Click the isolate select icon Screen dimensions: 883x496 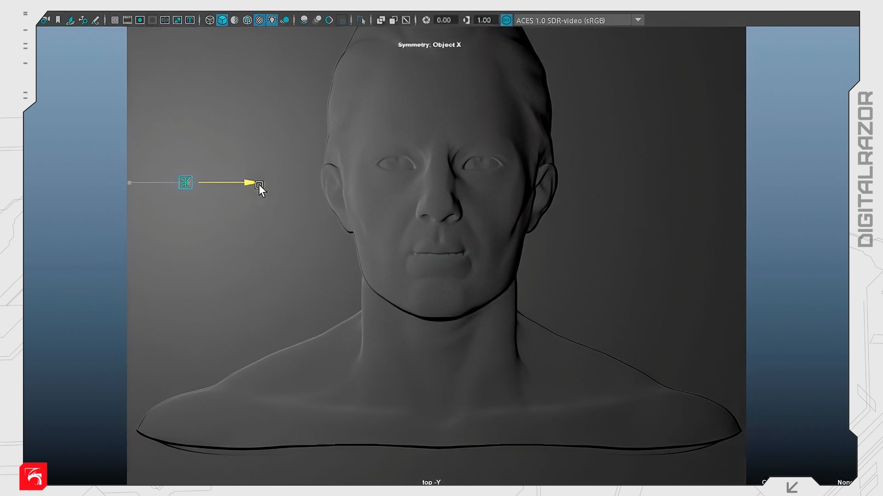361,20
